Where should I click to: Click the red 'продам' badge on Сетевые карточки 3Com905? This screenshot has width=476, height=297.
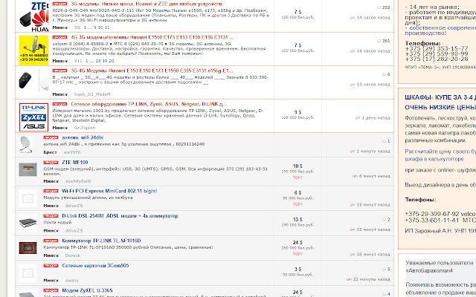tap(51, 266)
